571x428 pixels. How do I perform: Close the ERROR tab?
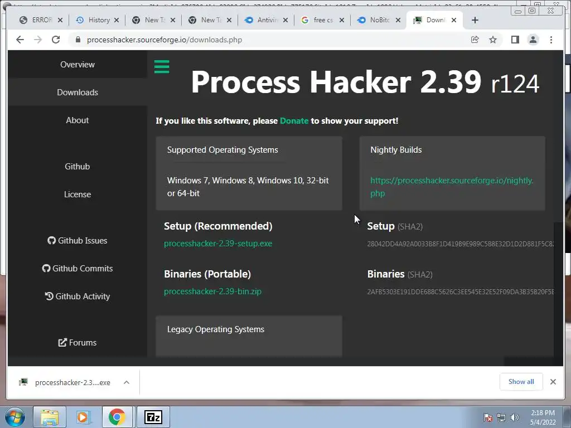click(60, 20)
